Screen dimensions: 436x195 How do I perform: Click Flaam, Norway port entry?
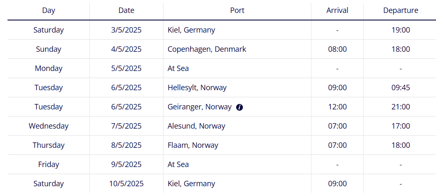coord(193,145)
